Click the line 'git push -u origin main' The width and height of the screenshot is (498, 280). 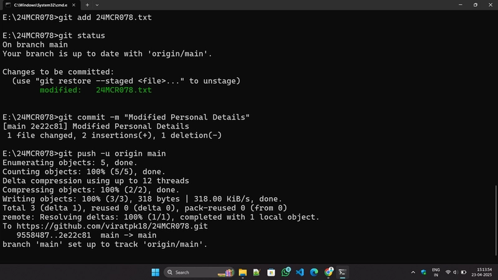[84, 154]
